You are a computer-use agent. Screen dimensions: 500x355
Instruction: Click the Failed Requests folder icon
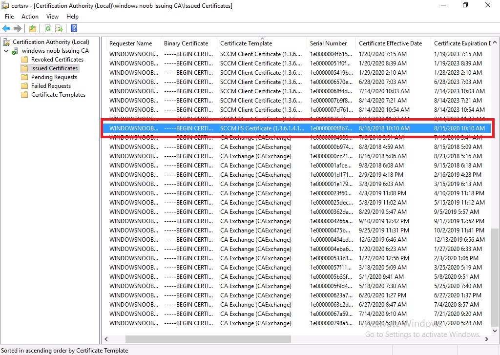(24, 86)
